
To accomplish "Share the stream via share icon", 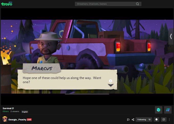I will click(133, 120).
